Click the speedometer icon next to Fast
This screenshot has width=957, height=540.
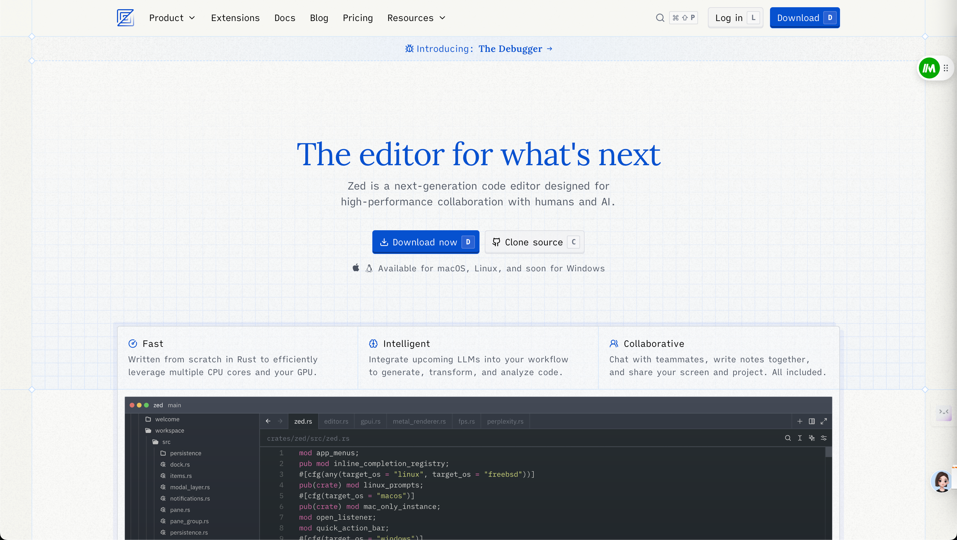click(133, 344)
